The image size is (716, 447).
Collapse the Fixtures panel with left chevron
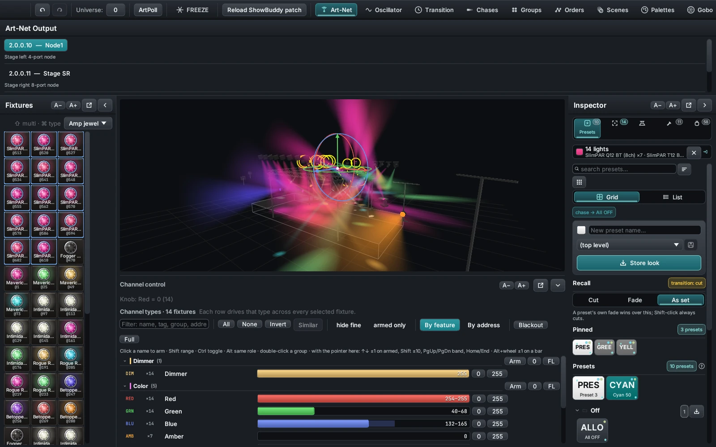105,105
